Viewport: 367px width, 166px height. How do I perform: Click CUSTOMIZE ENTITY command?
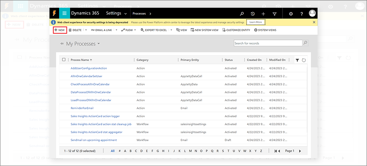click(236, 30)
